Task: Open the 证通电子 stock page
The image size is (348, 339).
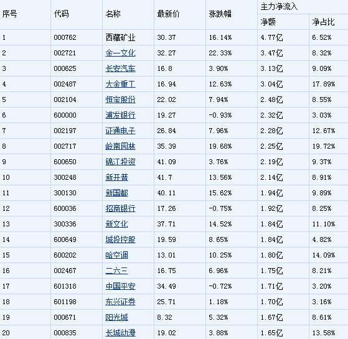Action: [x=120, y=131]
